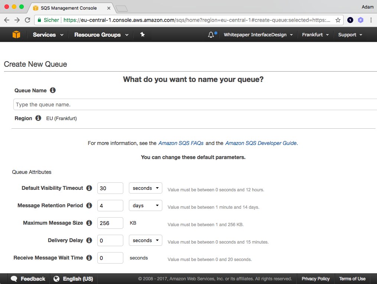The image size is (377, 284).
Task: Show info for Delivery Delay
Action: 89,240
